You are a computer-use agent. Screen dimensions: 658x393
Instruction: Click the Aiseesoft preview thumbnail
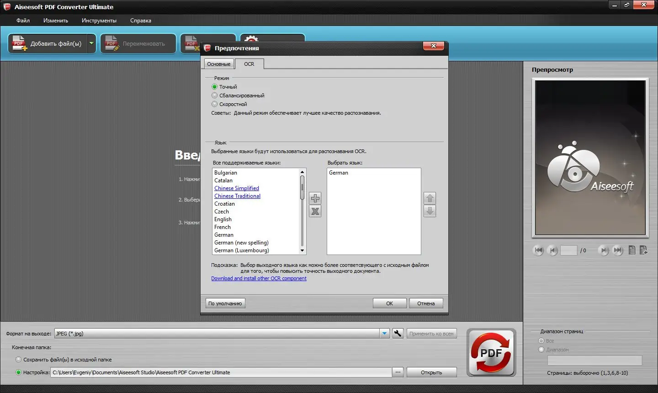[590, 158]
